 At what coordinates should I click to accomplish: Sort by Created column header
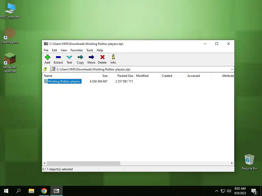click(173, 76)
